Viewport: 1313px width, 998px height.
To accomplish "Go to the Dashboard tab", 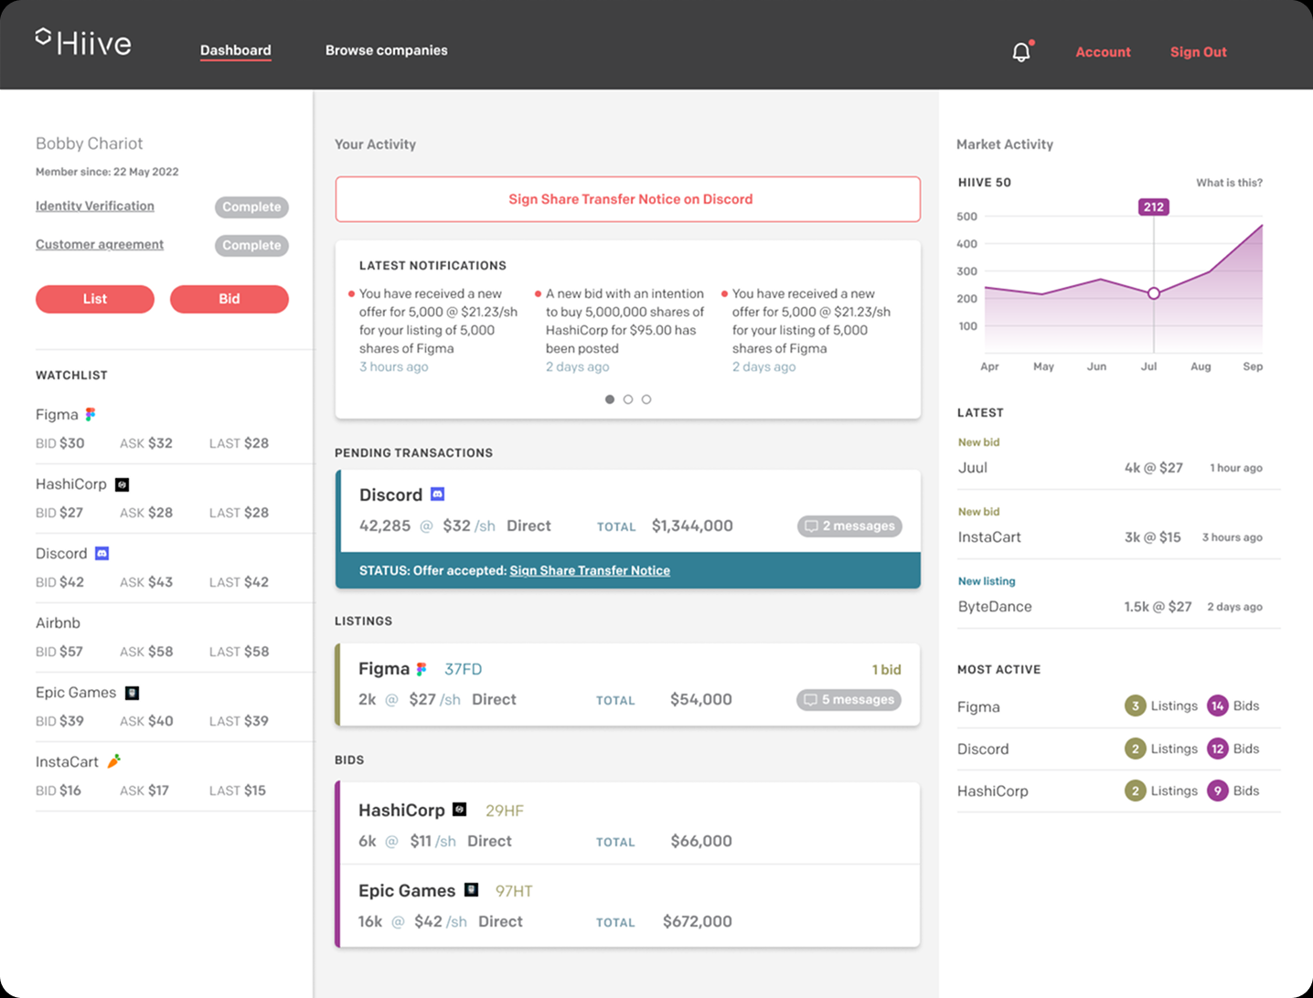I will click(x=236, y=50).
